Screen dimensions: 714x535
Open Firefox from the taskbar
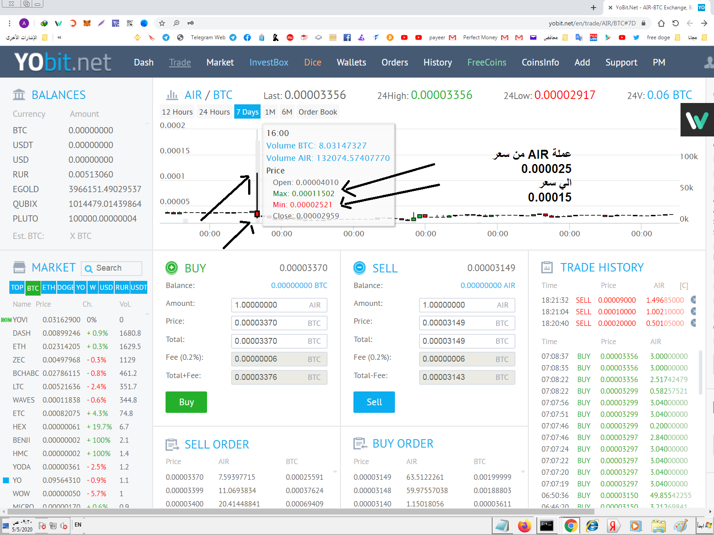pyautogui.click(x=524, y=526)
